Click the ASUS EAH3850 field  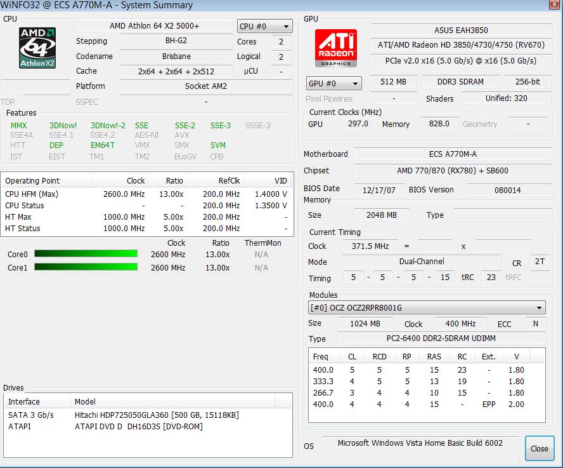coord(461,30)
